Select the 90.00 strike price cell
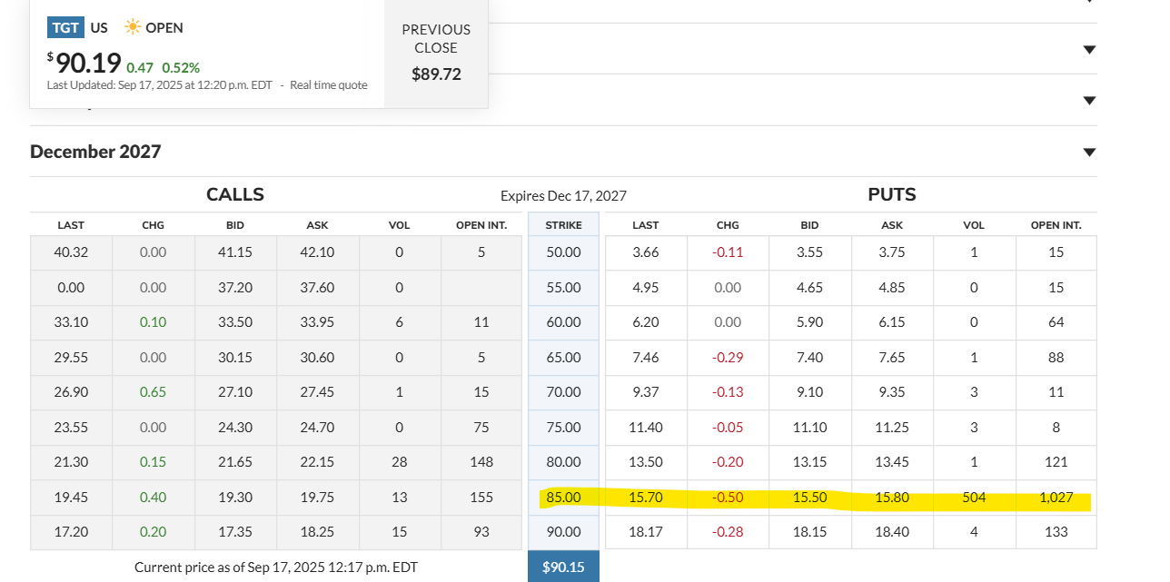 563,532
